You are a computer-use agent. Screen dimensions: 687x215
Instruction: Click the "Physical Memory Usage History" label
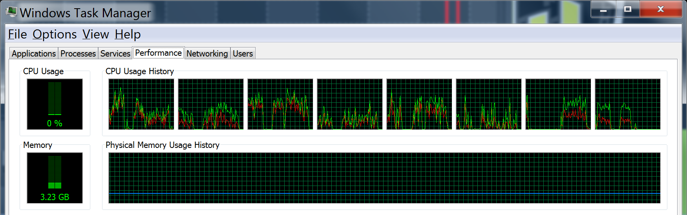(x=163, y=145)
